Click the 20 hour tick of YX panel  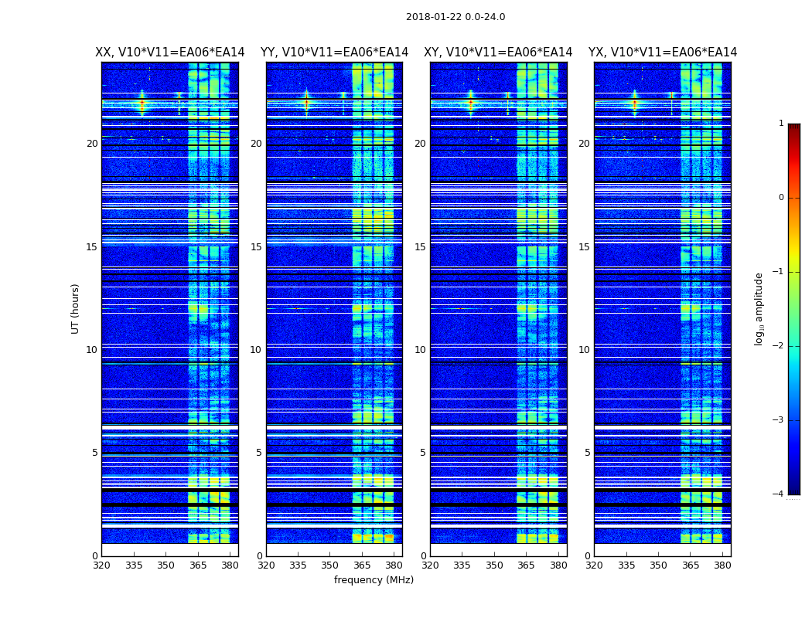pyautogui.click(x=584, y=144)
